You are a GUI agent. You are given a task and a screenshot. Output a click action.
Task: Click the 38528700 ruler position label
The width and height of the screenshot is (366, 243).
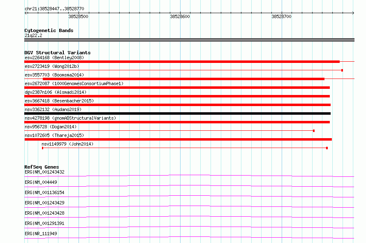click(282, 16)
